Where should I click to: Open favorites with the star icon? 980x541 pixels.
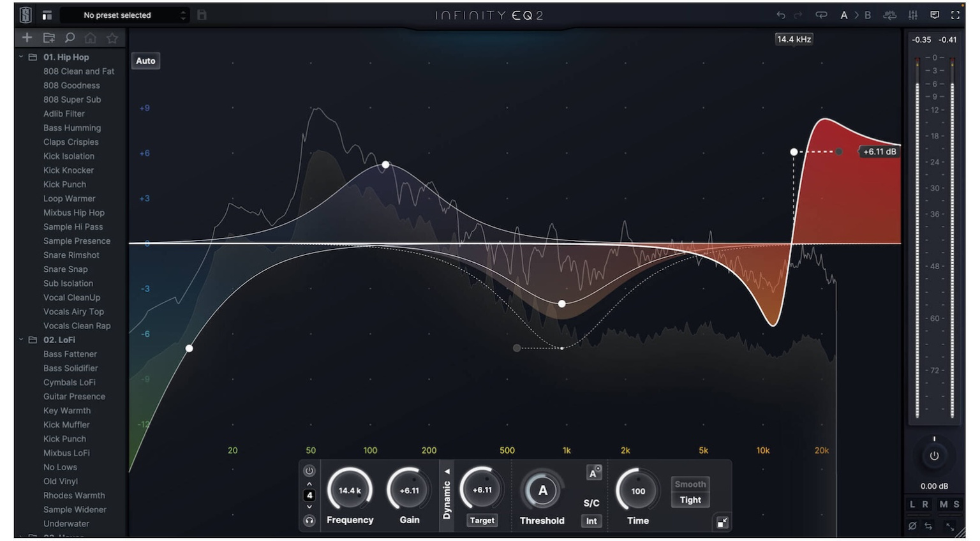(x=112, y=38)
